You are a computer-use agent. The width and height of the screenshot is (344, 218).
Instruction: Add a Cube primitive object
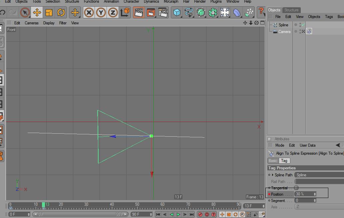(176, 13)
